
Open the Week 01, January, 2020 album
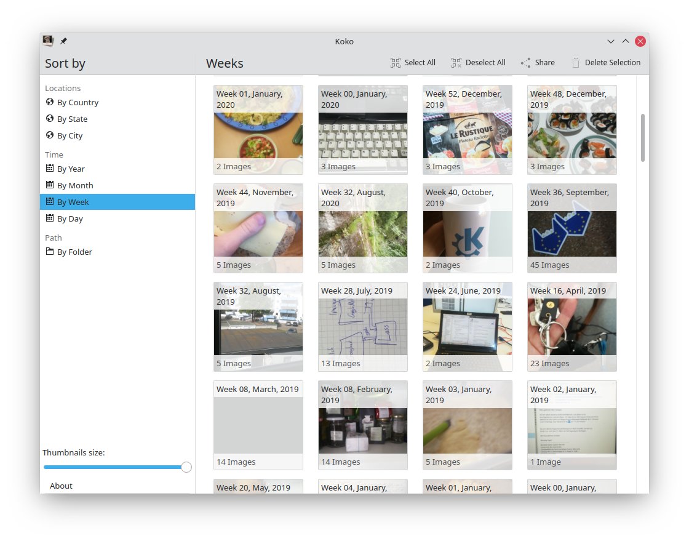[x=258, y=130]
